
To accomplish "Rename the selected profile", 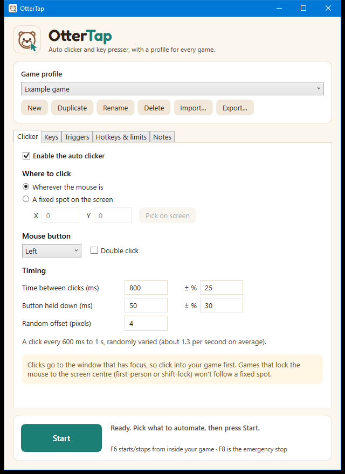I will [x=115, y=108].
